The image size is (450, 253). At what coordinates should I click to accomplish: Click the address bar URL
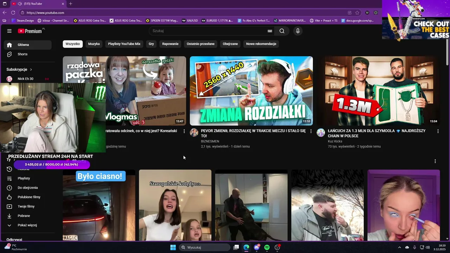tap(45, 13)
